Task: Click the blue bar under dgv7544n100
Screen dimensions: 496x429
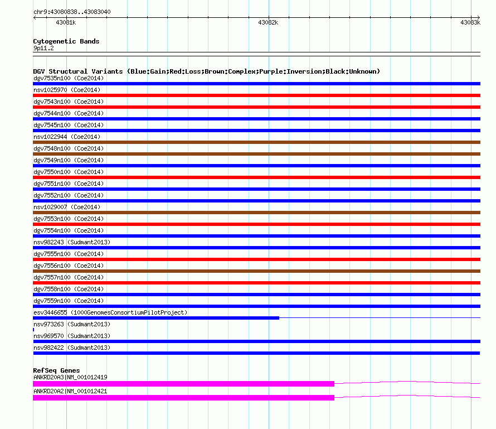Action: (256, 119)
